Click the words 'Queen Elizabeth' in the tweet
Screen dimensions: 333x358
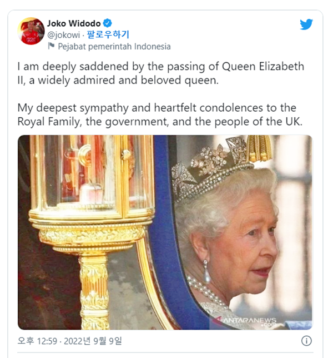coord(263,67)
